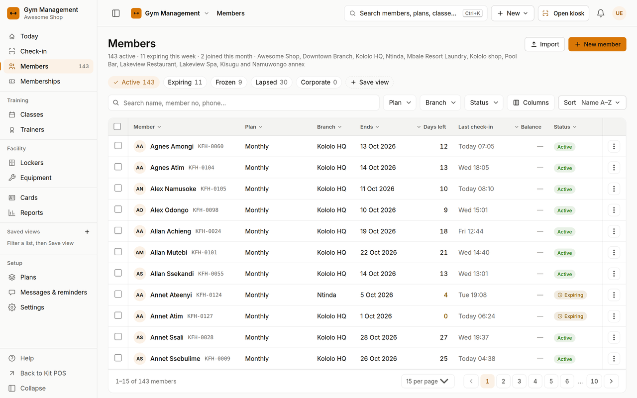This screenshot has height=398, width=637.
Task: Click the Help question mark icon
Action: pyautogui.click(x=12, y=358)
